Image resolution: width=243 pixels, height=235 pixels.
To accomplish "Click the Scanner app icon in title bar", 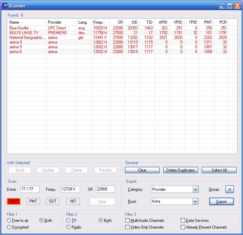I will (5, 5).
